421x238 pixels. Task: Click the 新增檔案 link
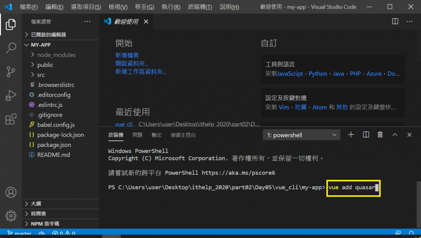127,55
